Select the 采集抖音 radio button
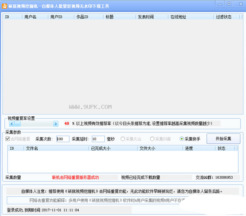 point(152,139)
